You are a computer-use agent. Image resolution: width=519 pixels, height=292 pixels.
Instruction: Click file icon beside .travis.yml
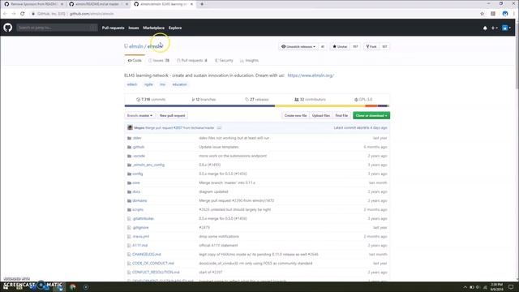[129, 236]
